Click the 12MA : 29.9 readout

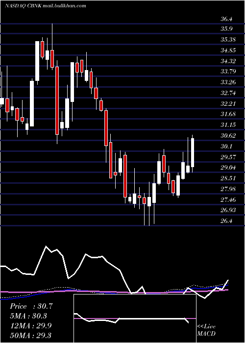coord(31,326)
